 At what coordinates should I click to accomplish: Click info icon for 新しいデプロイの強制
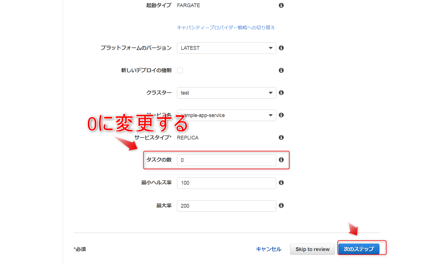[281, 70]
